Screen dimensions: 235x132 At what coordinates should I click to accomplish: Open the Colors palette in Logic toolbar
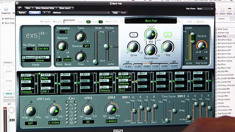point(222,11)
